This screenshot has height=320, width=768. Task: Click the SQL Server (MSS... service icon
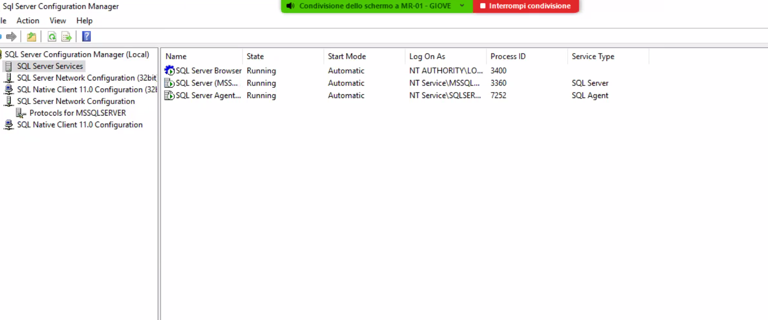click(169, 83)
